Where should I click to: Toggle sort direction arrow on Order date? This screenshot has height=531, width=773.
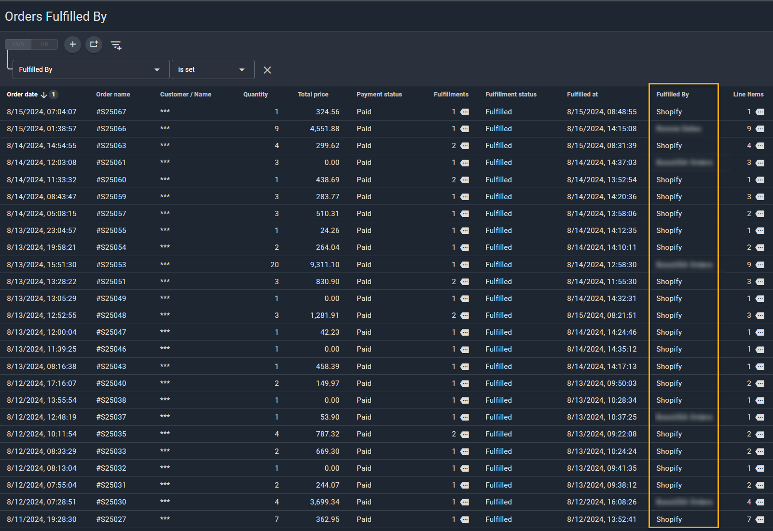click(x=44, y=95)
